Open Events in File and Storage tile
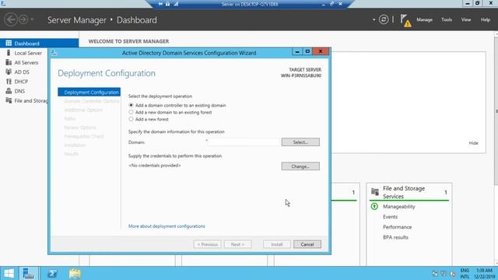Image resolution: width=498 pixels, height=280 pixels. tap(390, 217)
